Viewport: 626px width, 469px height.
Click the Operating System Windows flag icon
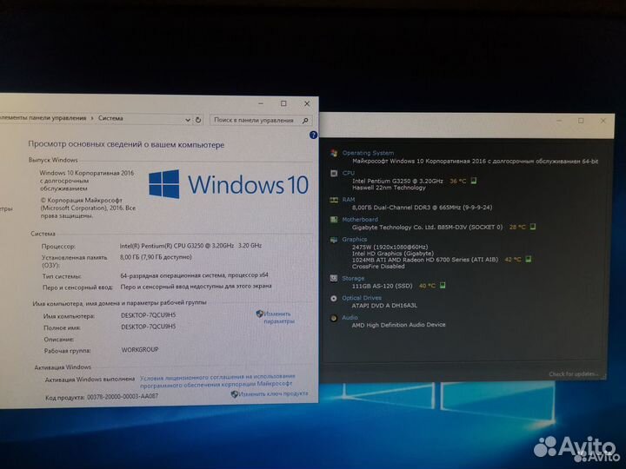tap(334, 153)
